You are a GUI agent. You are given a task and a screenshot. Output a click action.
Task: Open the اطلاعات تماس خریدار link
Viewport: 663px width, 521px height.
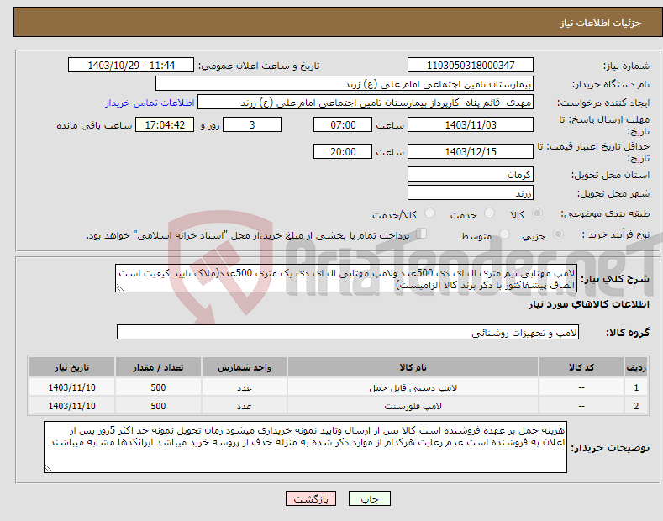150,103
